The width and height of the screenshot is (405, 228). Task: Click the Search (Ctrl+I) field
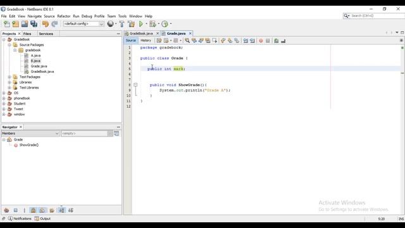(377, 16)
